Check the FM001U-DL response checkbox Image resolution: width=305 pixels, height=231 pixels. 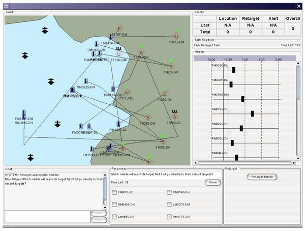(114, 192)
